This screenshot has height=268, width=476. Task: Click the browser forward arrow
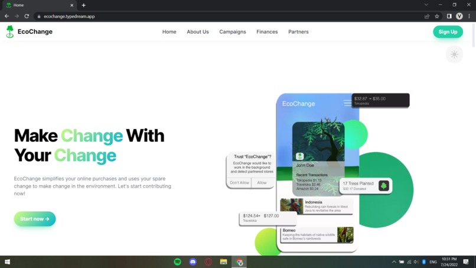pos(17,16)
